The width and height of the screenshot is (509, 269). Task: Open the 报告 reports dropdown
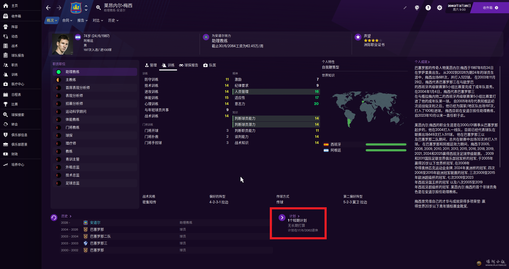tap(82, 20)
